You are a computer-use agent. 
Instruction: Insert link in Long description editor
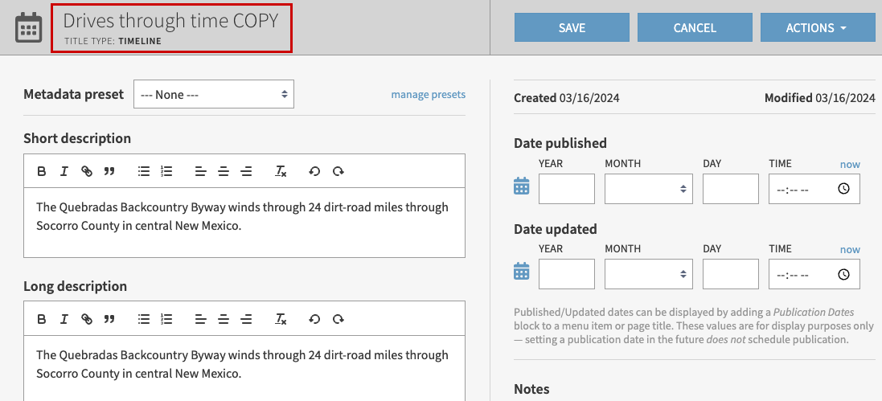[x=87, y=320]
